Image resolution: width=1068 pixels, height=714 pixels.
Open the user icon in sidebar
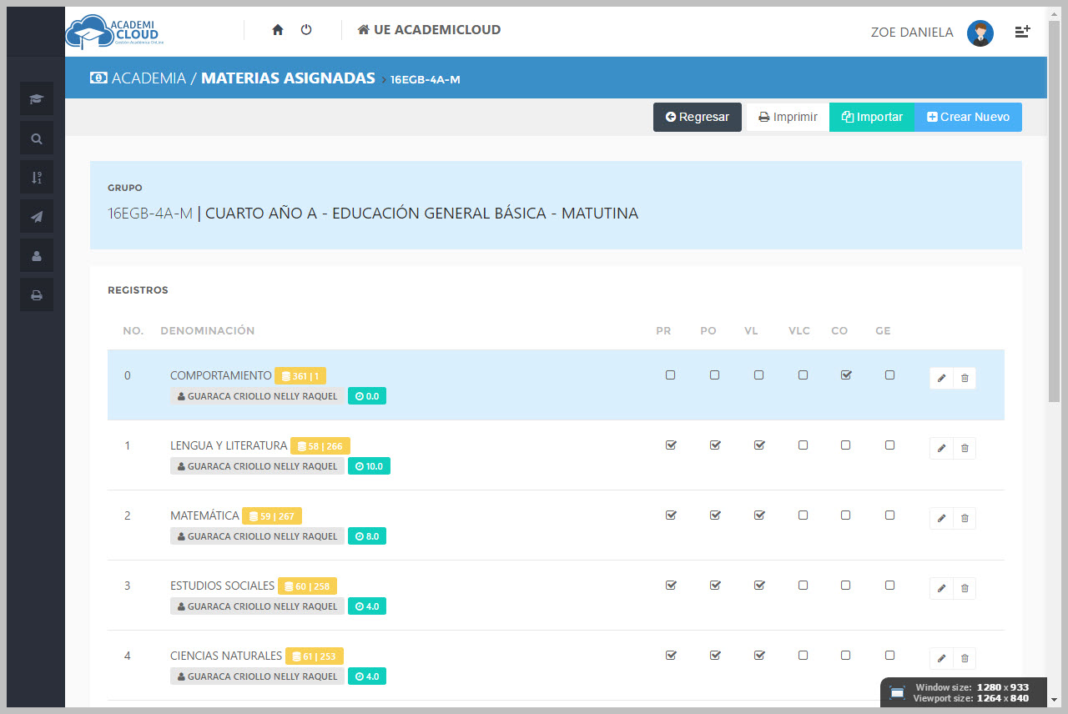tap(37, 256)
